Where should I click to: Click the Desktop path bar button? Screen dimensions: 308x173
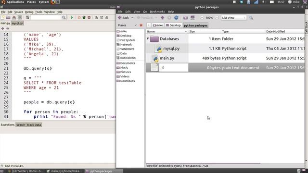pos(173,25)
